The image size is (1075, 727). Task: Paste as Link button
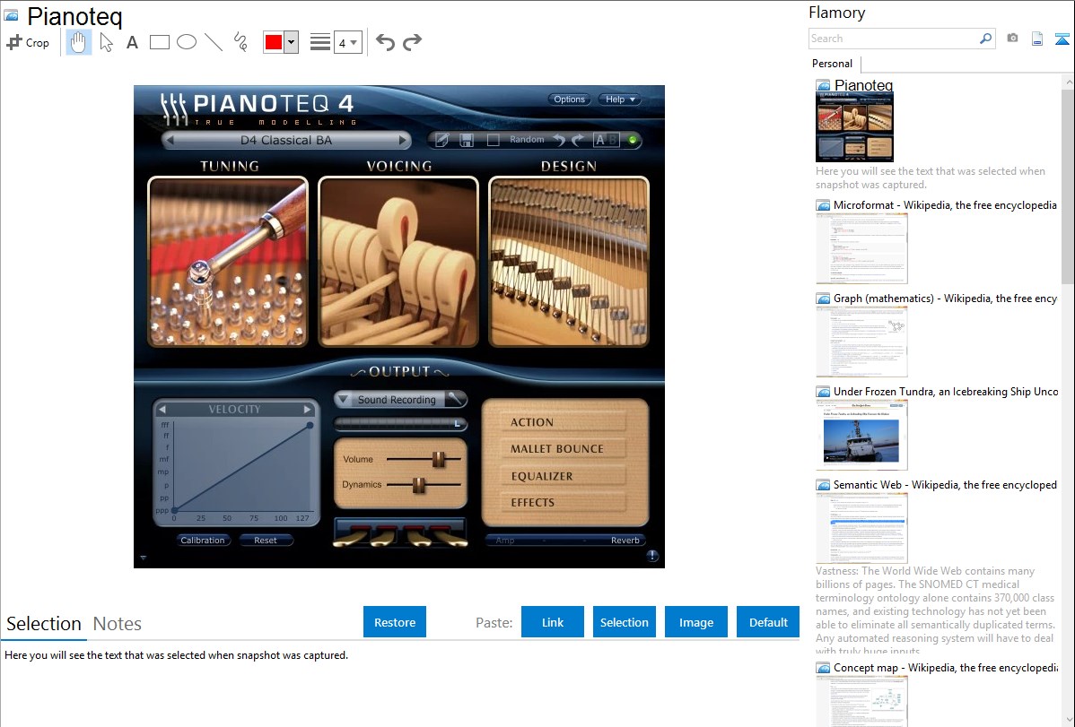tap(553, 622)
